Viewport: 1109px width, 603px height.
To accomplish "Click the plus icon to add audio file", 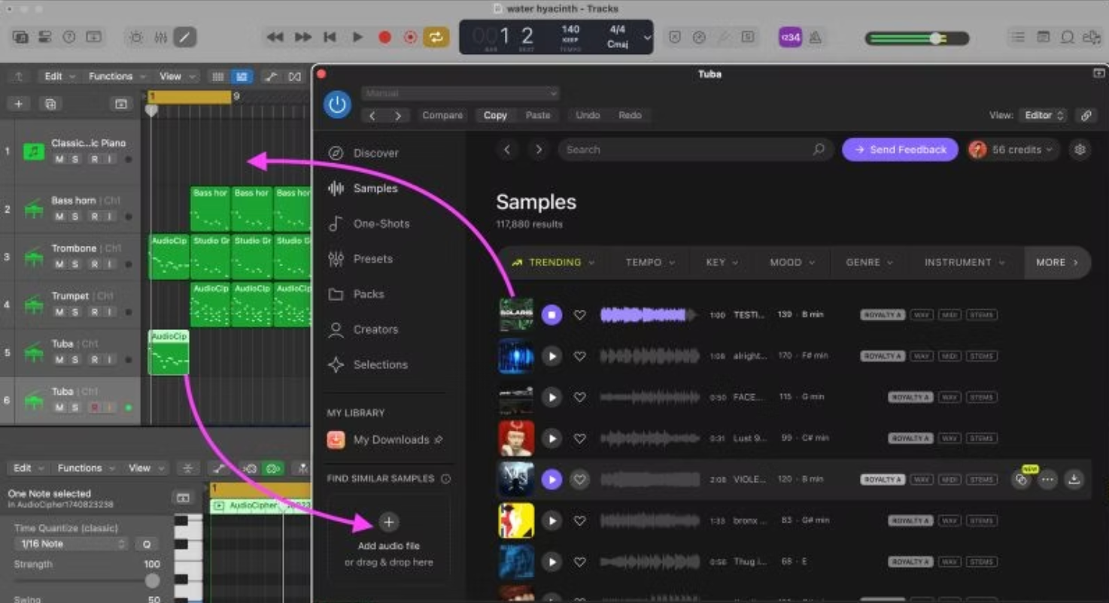I will point(388,522).
